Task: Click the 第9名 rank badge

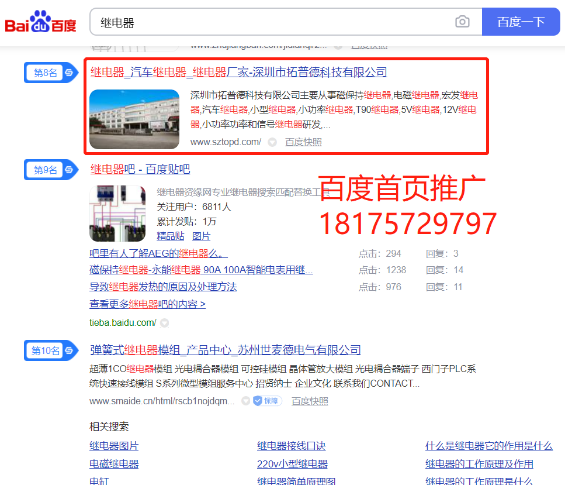Action: pos(51,170)
